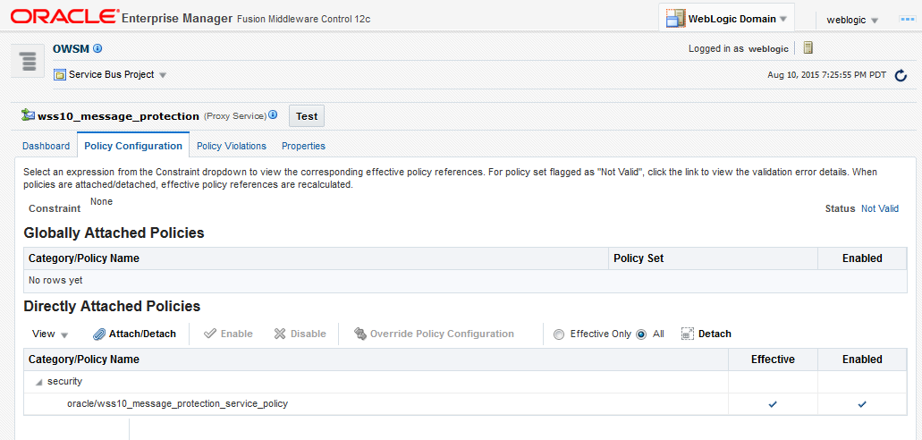Click the Detach table icon
This screenshot has width=922, height=440.
point(688,334)
